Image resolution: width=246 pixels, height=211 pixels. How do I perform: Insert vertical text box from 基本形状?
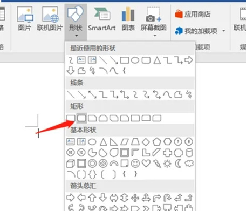coord(81,141)
